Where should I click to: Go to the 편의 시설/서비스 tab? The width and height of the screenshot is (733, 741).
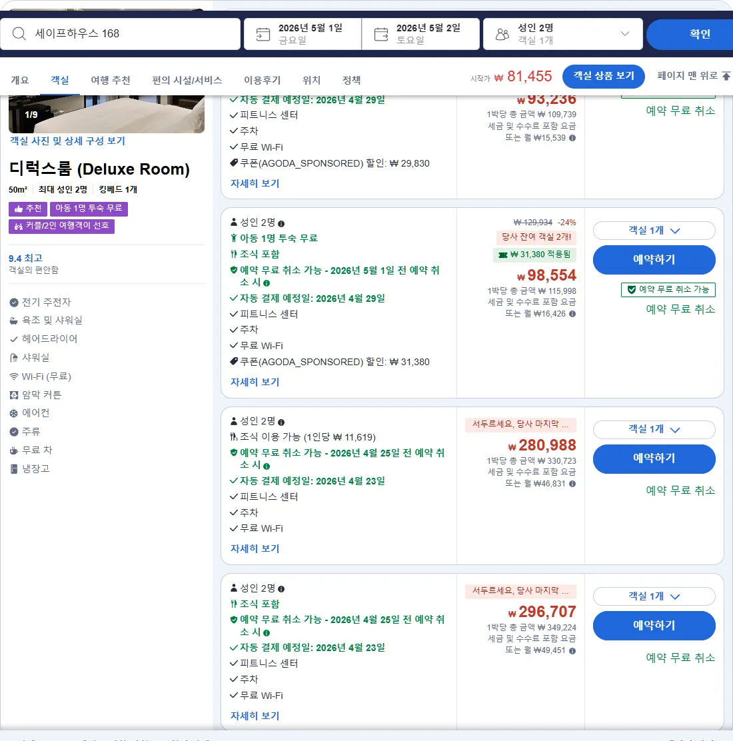point(187,81)
